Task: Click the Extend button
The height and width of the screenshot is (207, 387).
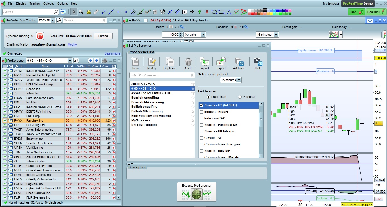Action: 103,36
